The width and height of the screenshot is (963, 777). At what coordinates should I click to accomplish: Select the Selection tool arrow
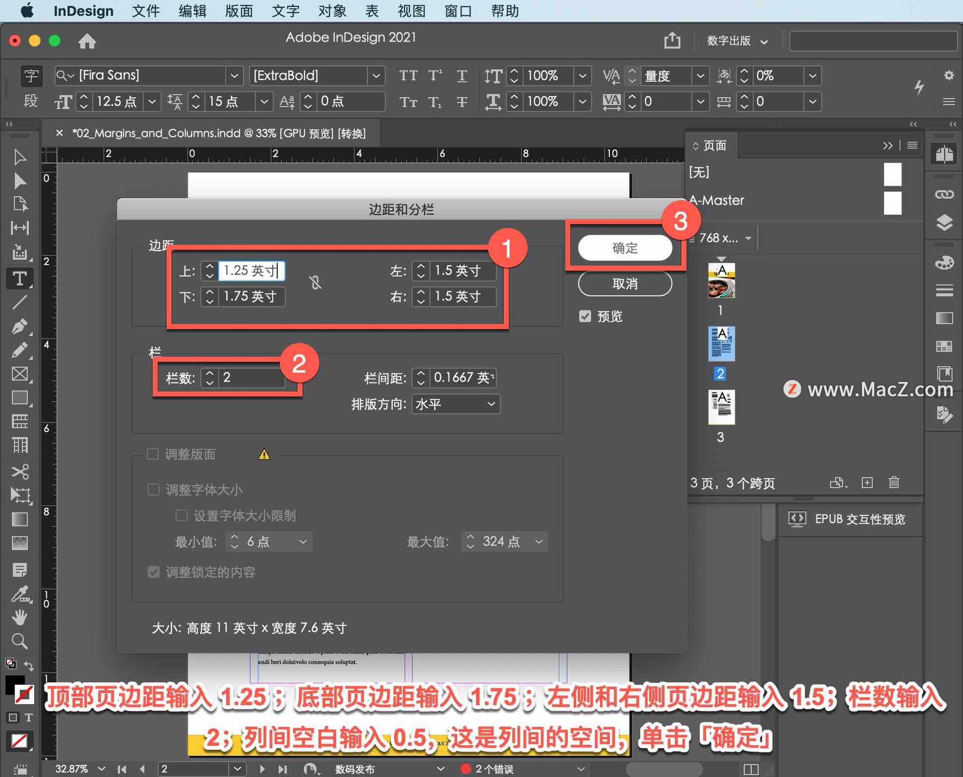click(x=20, y=157)
